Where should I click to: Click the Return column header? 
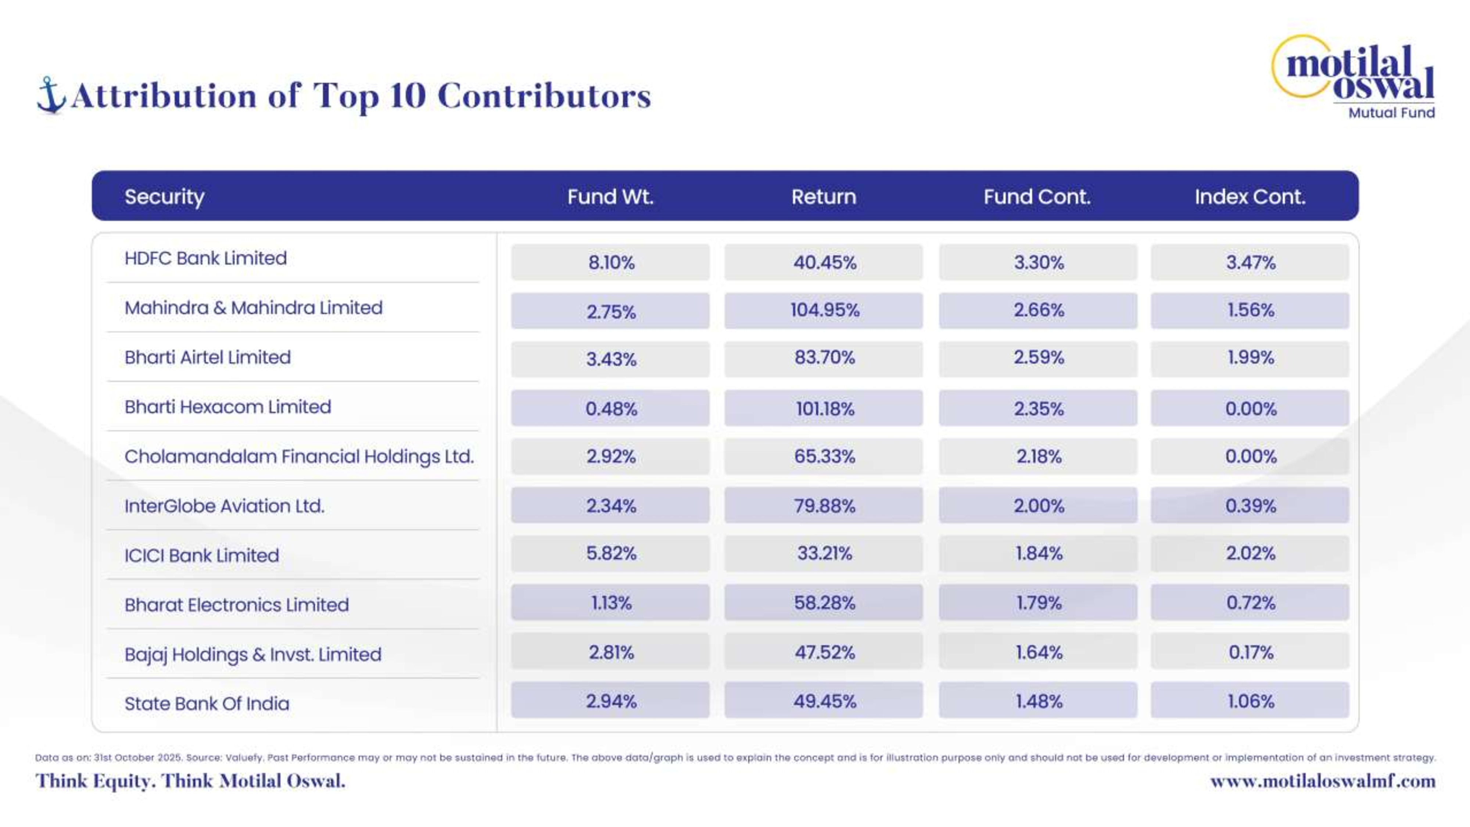click(824, 197)
